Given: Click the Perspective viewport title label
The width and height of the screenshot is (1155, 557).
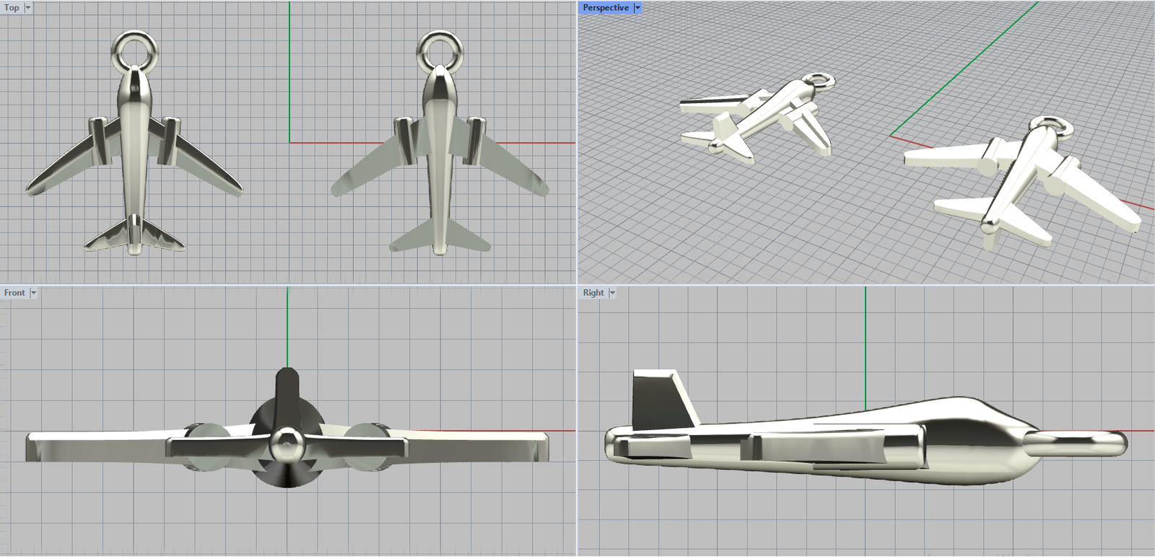Looking at the screenshot, I should [x=606, y=7].
